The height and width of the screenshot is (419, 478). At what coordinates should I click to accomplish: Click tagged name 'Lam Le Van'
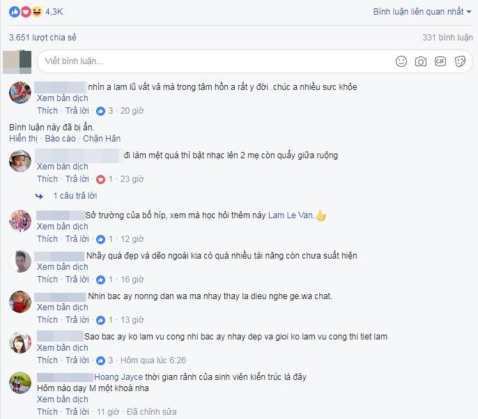click(291, 215)
